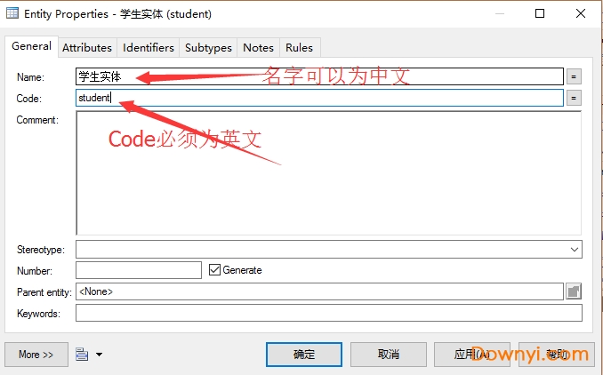Click the 取消 (Cancel) button
The width and height of the screenshot is (603, 375).
(x=388, y=355)
